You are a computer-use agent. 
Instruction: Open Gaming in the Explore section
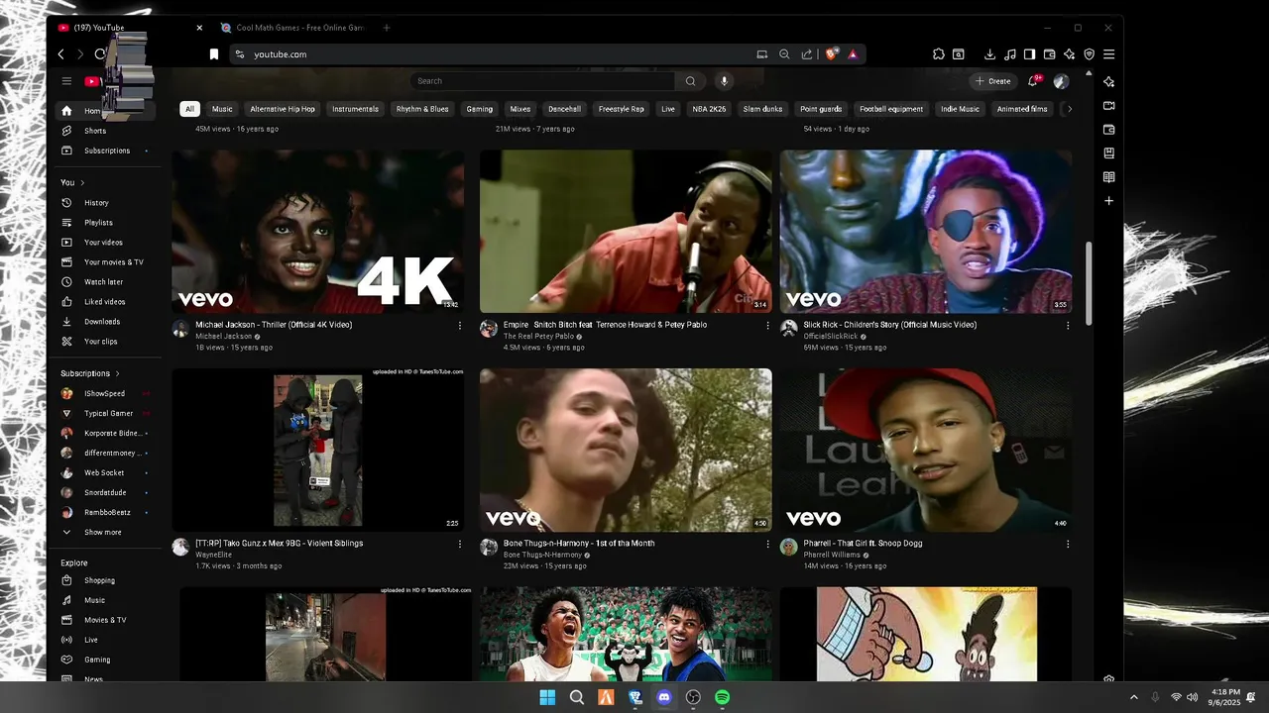(x=97, y=660)
